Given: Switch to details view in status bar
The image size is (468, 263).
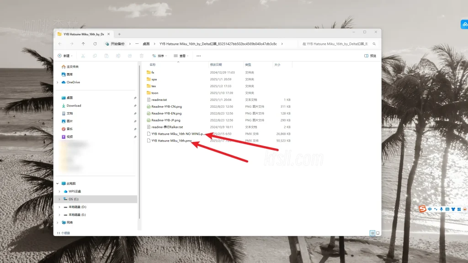Looking at the screenshot, I should 372,233.
